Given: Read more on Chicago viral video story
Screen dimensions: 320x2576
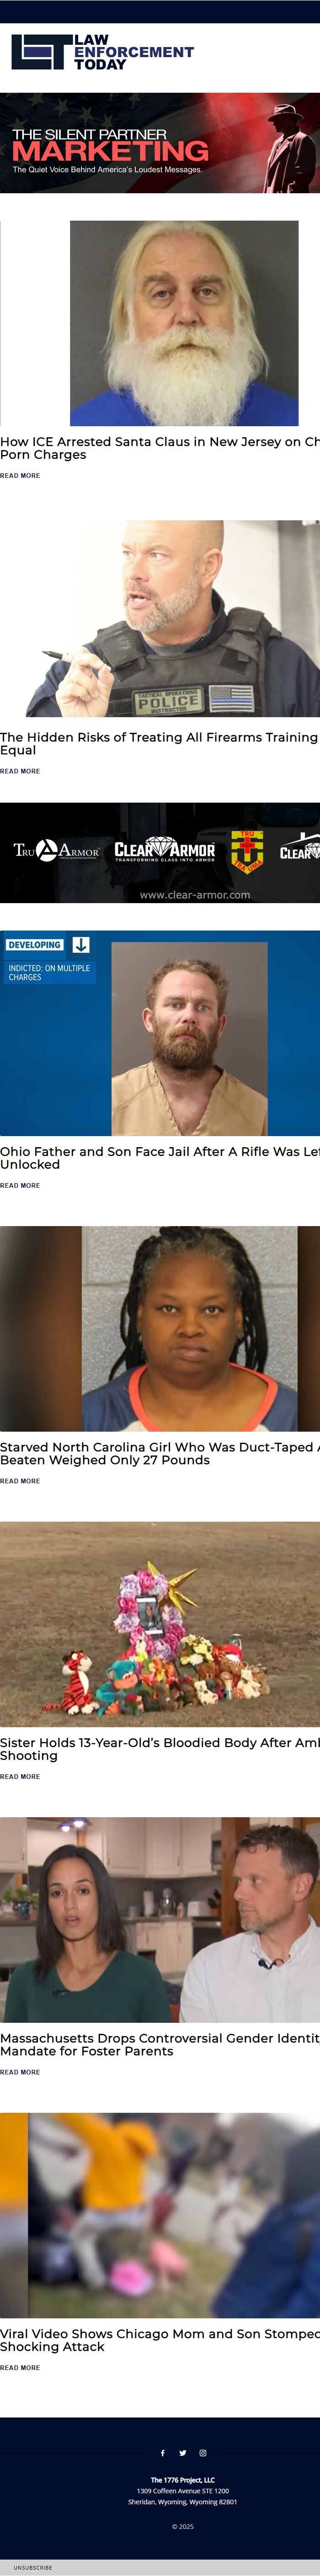Looking at the screenshot, I should tap(20, 2367).
